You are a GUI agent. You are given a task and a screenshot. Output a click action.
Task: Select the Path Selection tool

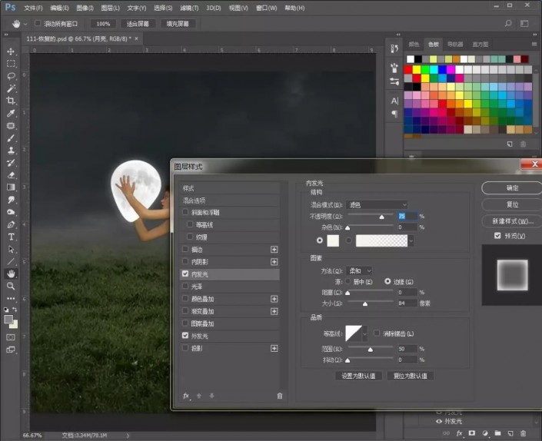coord(11,250)
